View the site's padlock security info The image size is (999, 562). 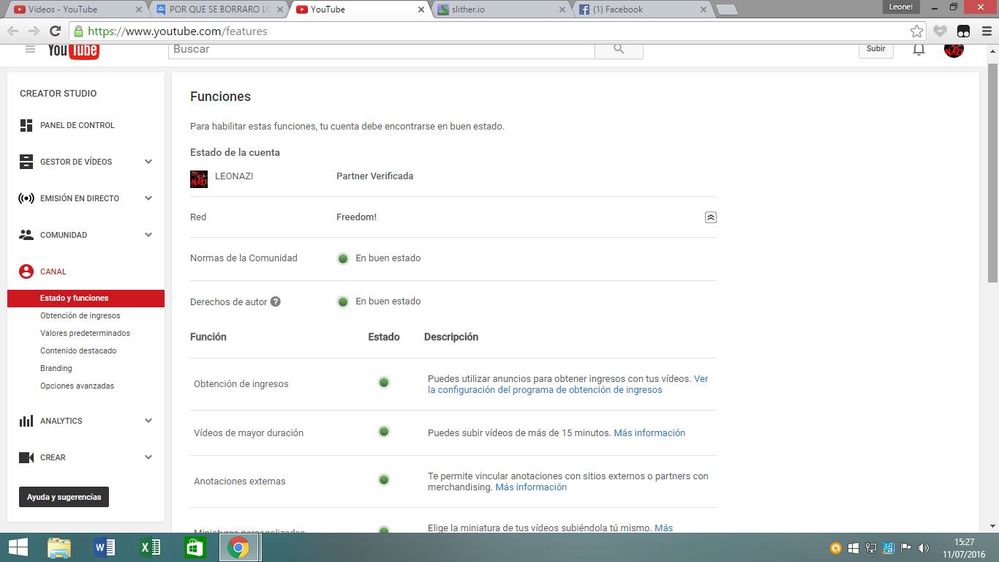point(78,31)
